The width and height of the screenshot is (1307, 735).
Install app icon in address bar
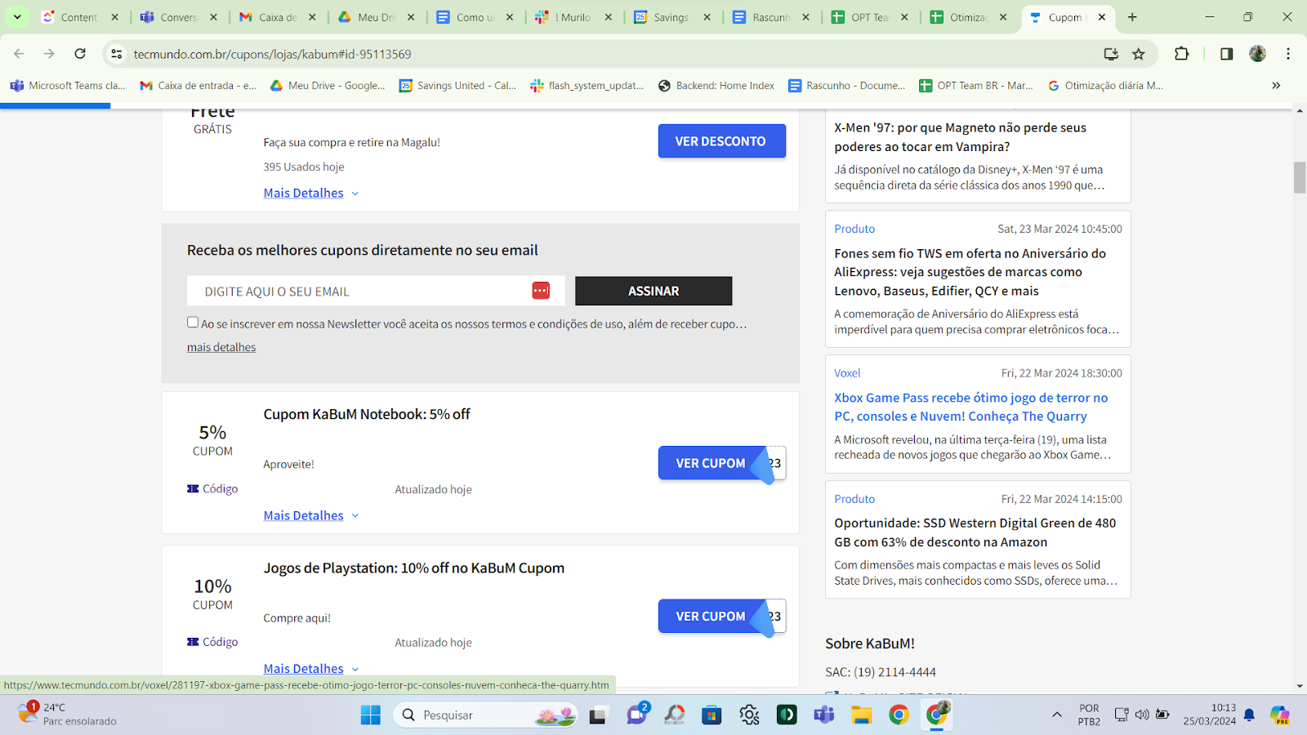[1111, 54]
